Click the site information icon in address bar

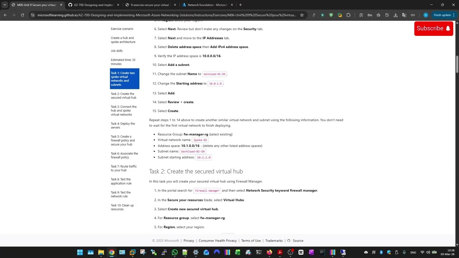coord(33,15)
